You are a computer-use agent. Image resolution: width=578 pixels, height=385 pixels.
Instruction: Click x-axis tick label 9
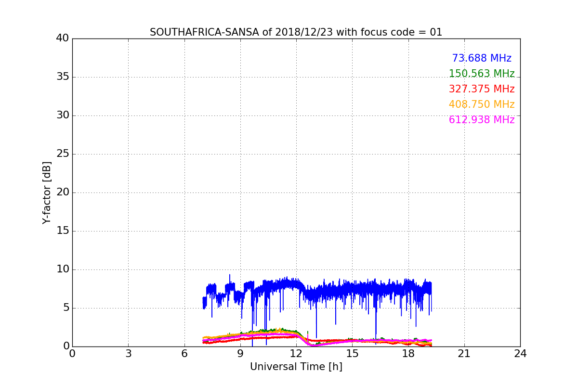pyautogui.click(x=240, y=354)
